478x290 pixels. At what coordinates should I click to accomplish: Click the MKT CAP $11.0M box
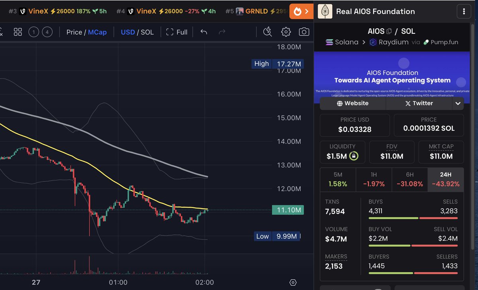coord(441,152)
